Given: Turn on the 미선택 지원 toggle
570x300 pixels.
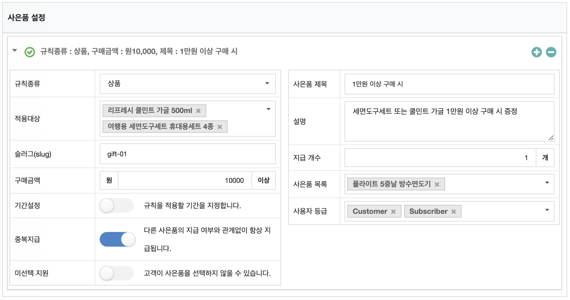Looking at the screenshot, I should (116, 273).
